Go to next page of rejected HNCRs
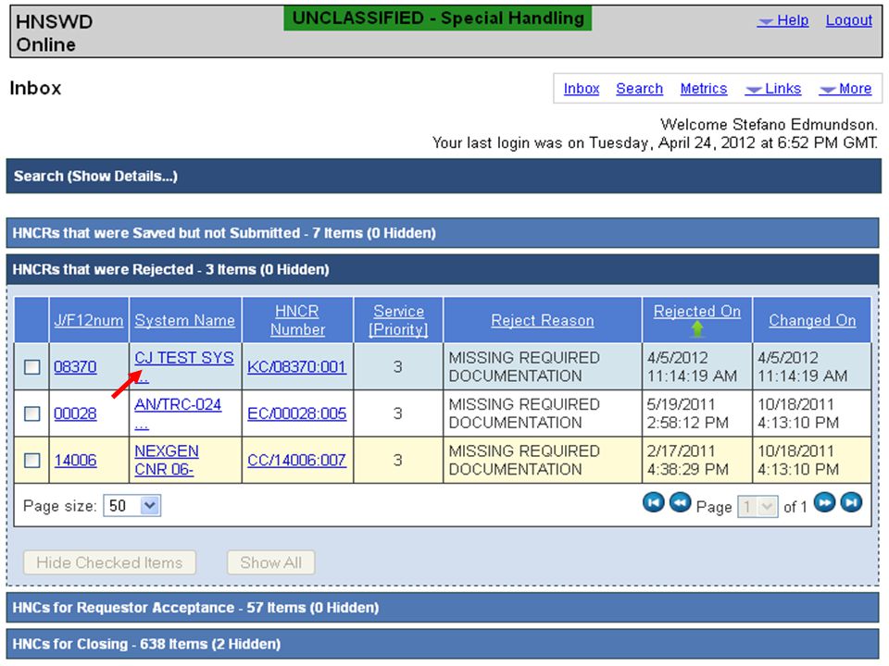Image resolution: width=889 pixels, height=666 pixels. pos(824,503)
